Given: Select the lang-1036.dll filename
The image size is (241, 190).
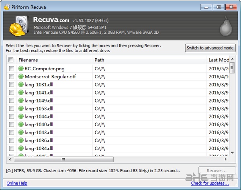Looking at the screenshot, I should tap(39, 141).
